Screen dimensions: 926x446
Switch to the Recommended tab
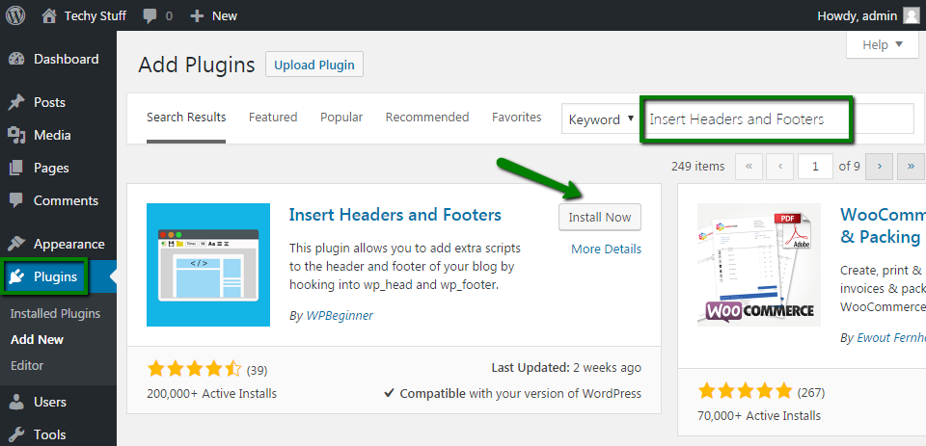[427, 118]
